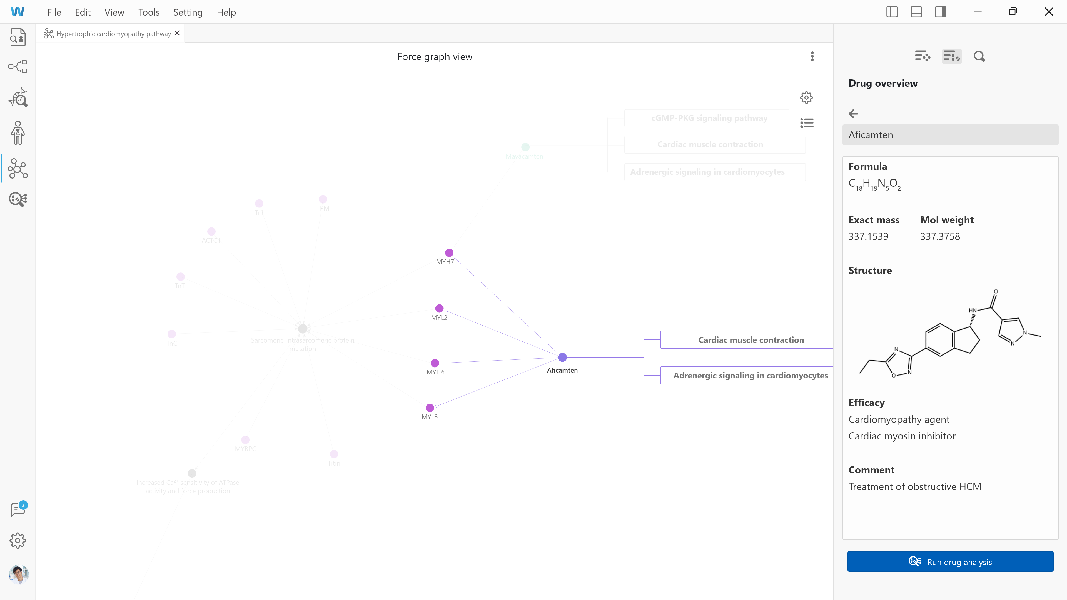Switch to the drug list view icon
Screen dimensions: 1067x600
[x=951, y=56]
